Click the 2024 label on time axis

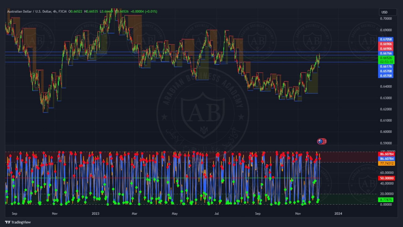pyautogui.click(x=338, y=214)
